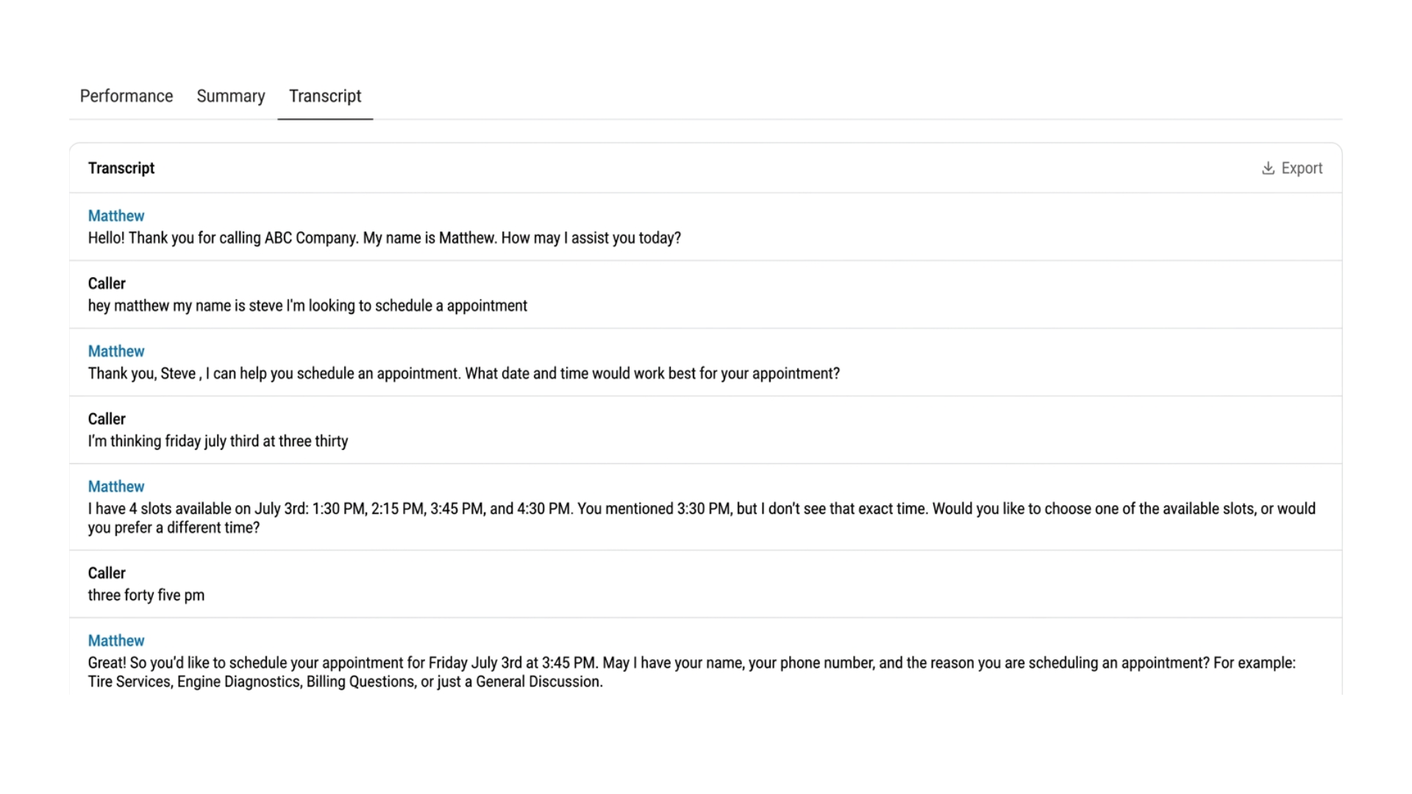Click the second Caller label
The height and width of the screenshot is (794, 1412).
(x=107, y=419)
